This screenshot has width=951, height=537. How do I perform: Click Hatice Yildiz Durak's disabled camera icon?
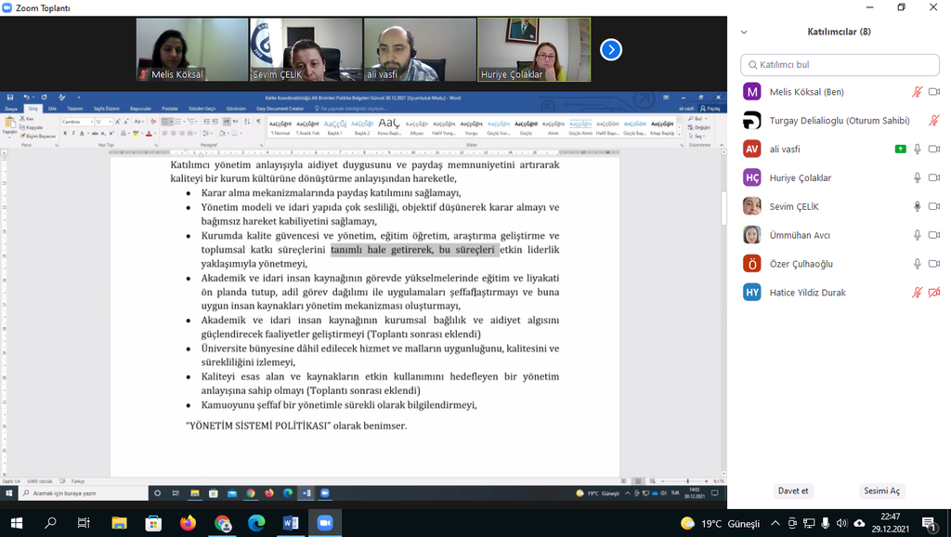click(934, 293)
